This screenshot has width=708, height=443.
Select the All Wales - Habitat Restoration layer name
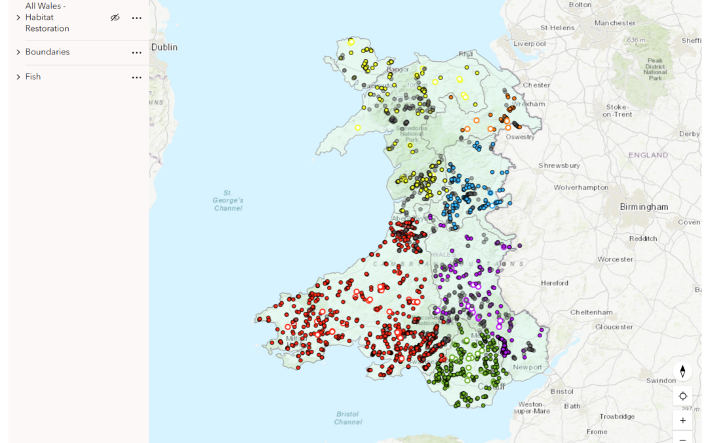pyautogui.click(x=47, y=17)
